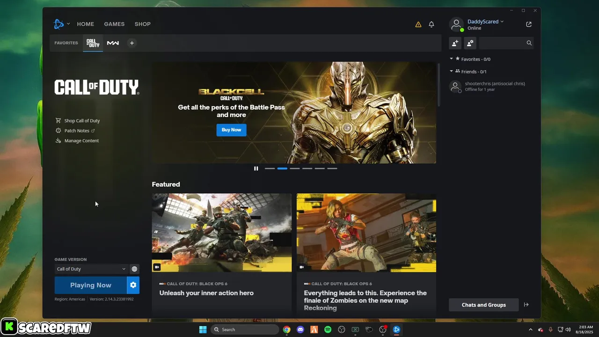
Task: Jump to the third carousel slide indicator
Action: (295, 168)
